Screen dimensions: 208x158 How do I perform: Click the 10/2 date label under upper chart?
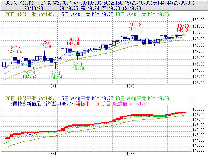pyautogui.click(x=130, y=86)
